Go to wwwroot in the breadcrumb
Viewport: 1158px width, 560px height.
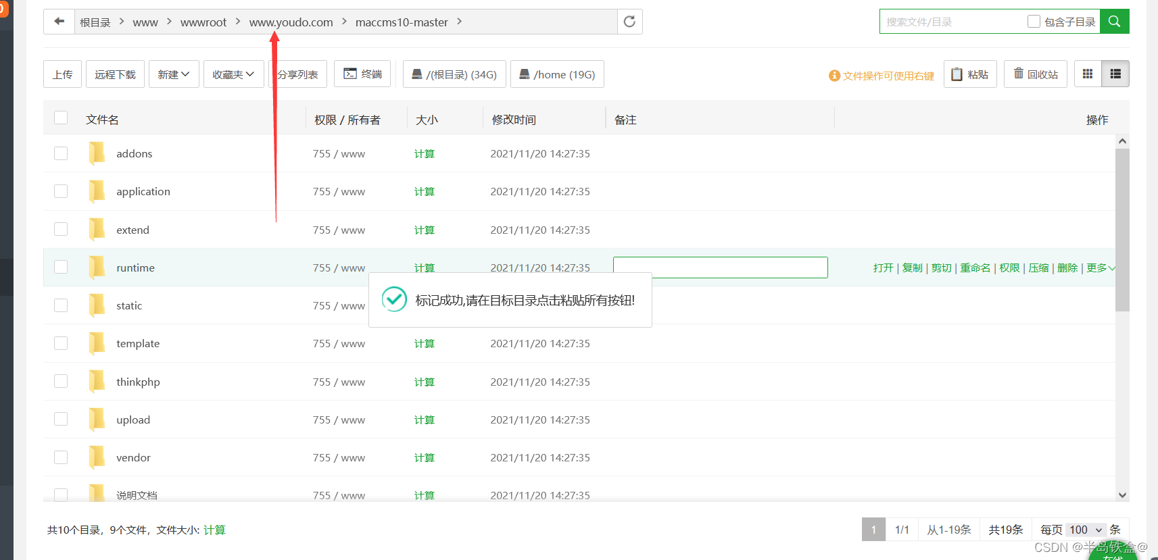tap(203, 22)
